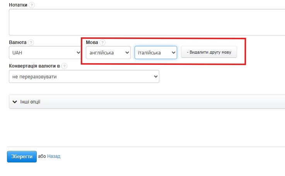Image resolution: width=285 pixels, height=176 pixels.
Task: Show help for Конвертація валюти в
Action: 64,66
